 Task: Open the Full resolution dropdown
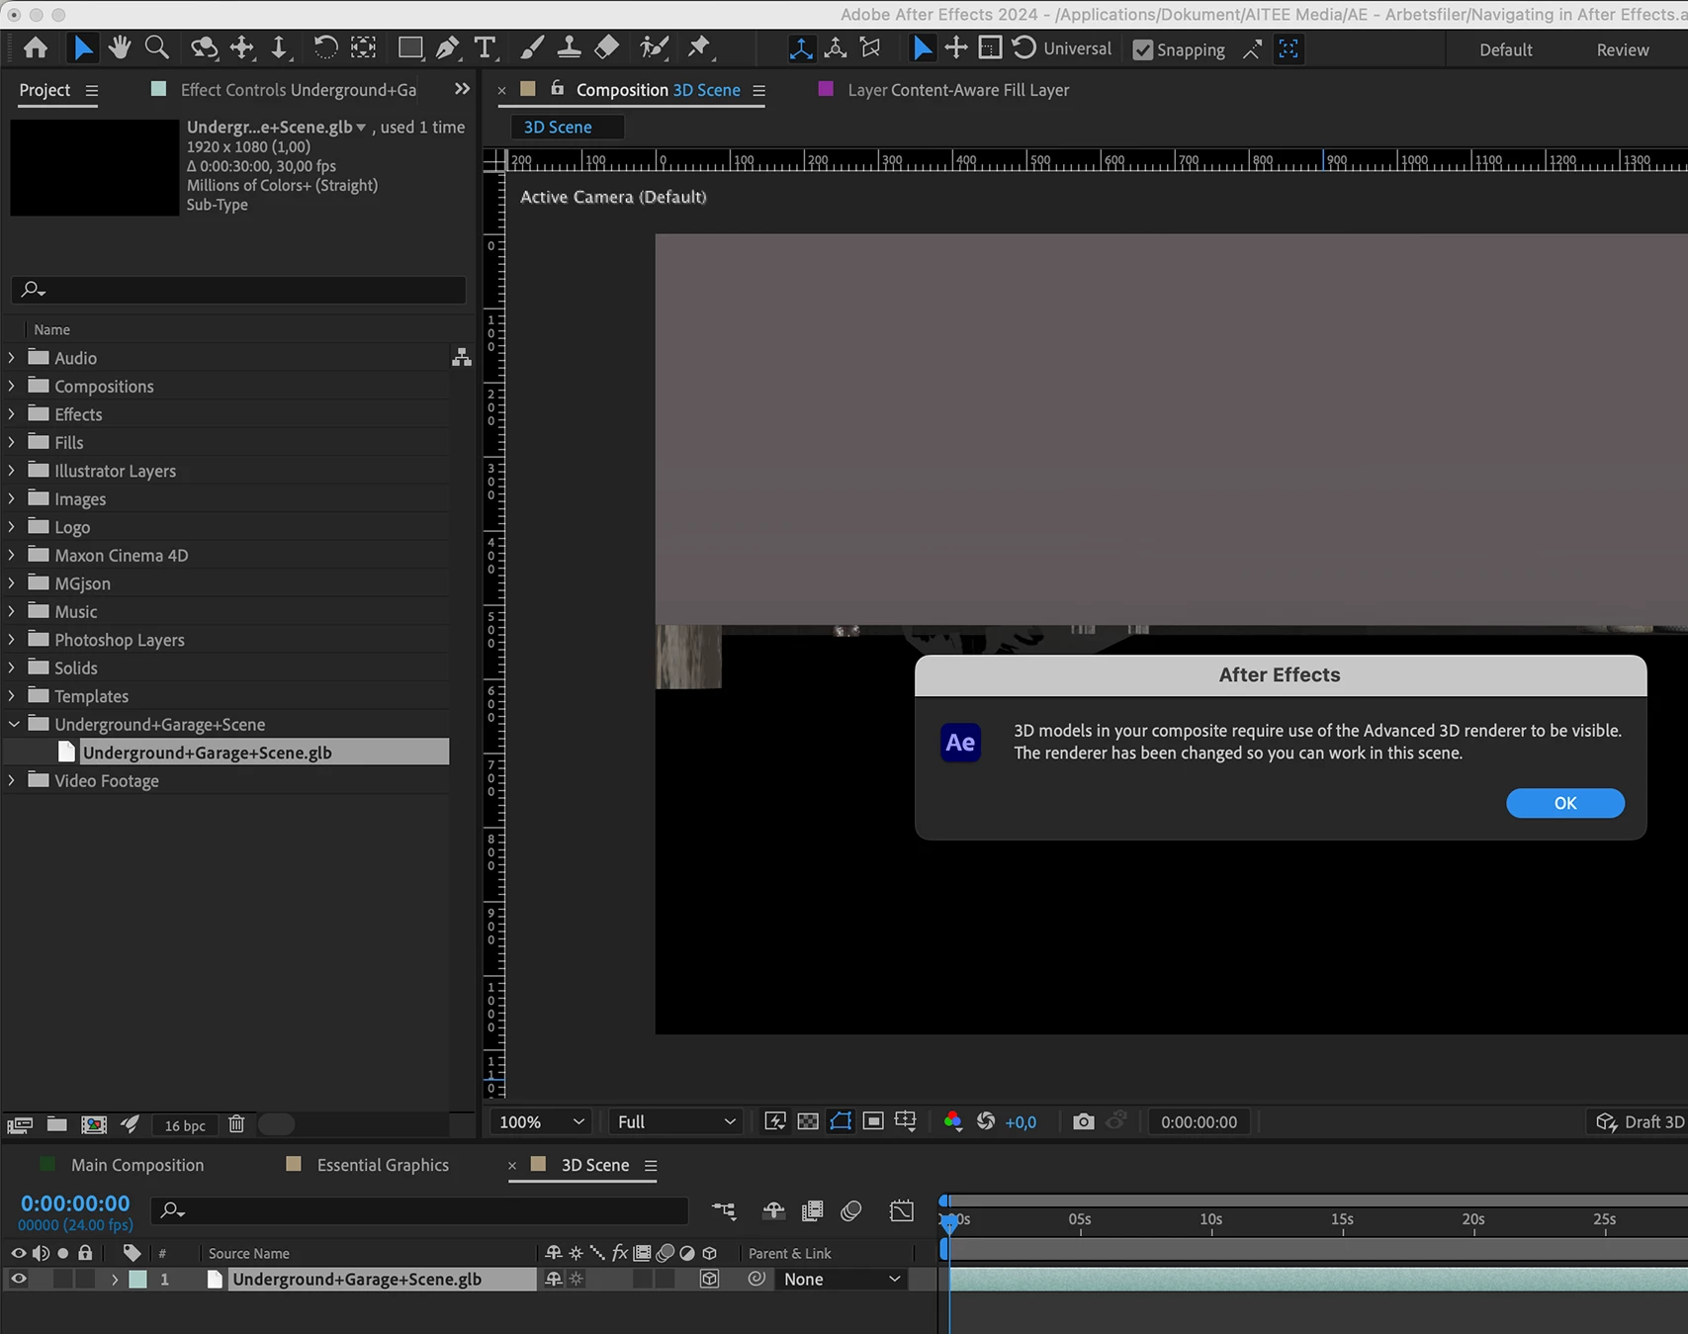pos(676,1121)
